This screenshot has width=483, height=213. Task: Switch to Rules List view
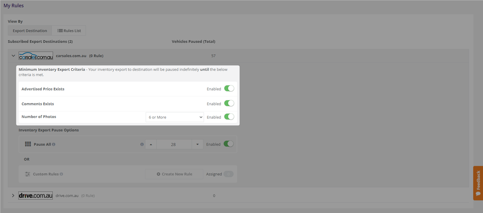point(69,31)
